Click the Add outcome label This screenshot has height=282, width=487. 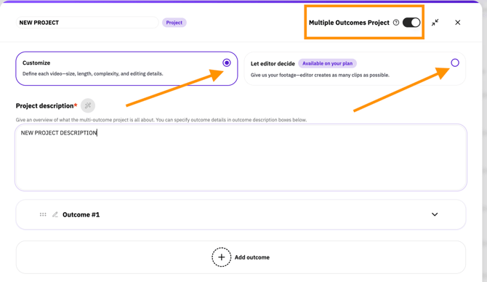(252, 257)
